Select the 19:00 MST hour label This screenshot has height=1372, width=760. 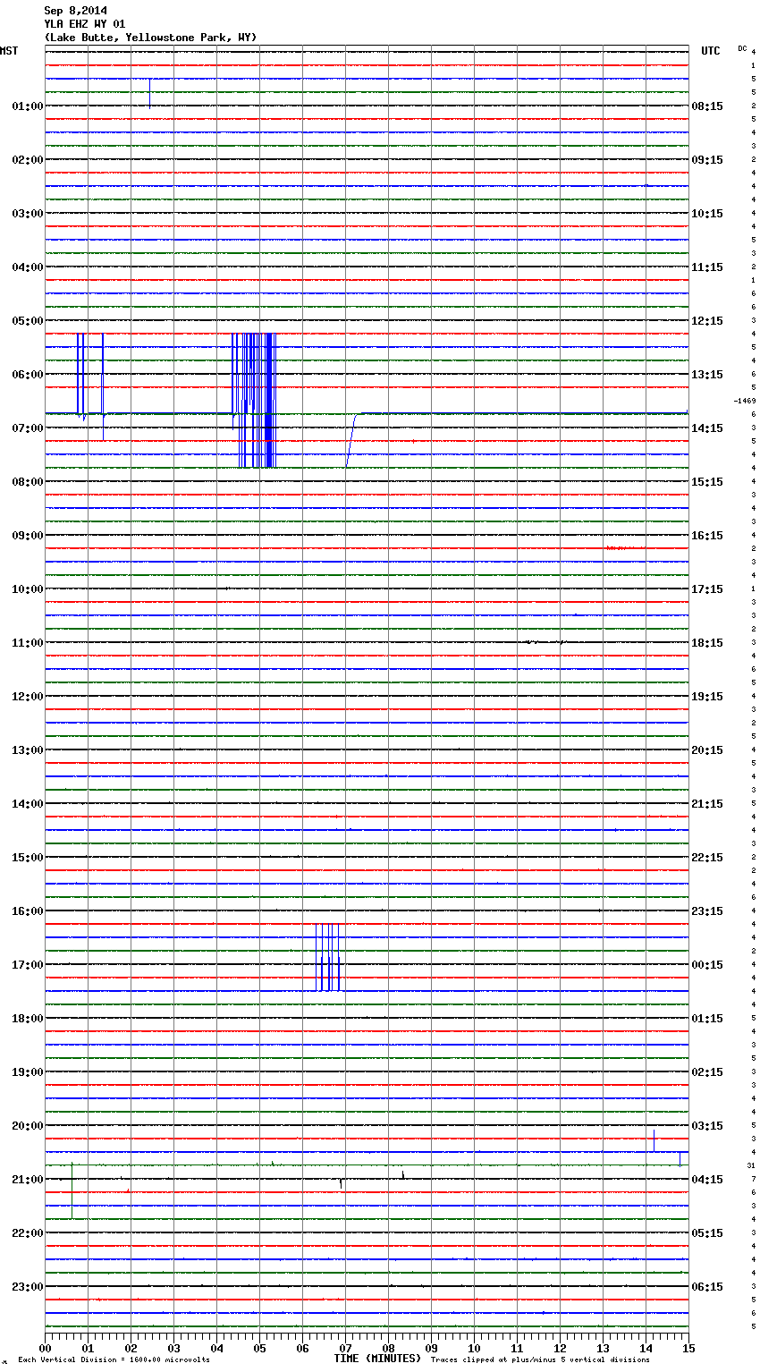coord(28,1072)
